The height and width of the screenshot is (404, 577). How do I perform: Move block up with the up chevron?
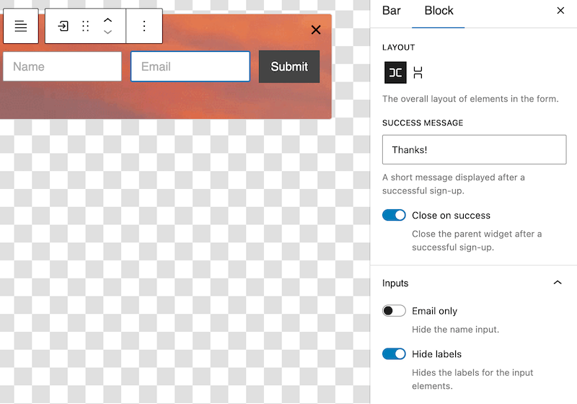(107, 20)
